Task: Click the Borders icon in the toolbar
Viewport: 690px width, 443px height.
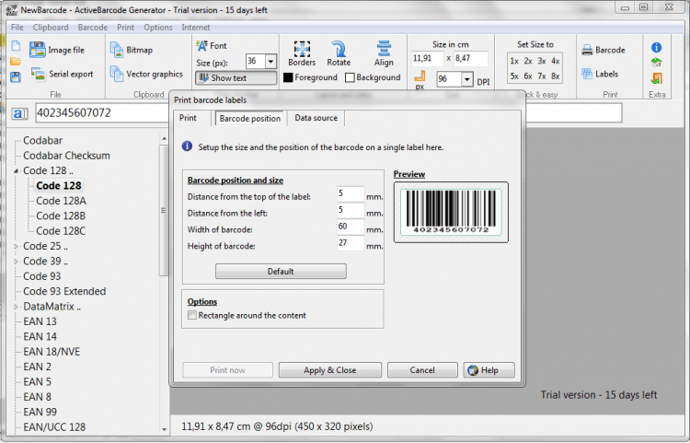Action: pyautogui.click(x=302, y=53)
